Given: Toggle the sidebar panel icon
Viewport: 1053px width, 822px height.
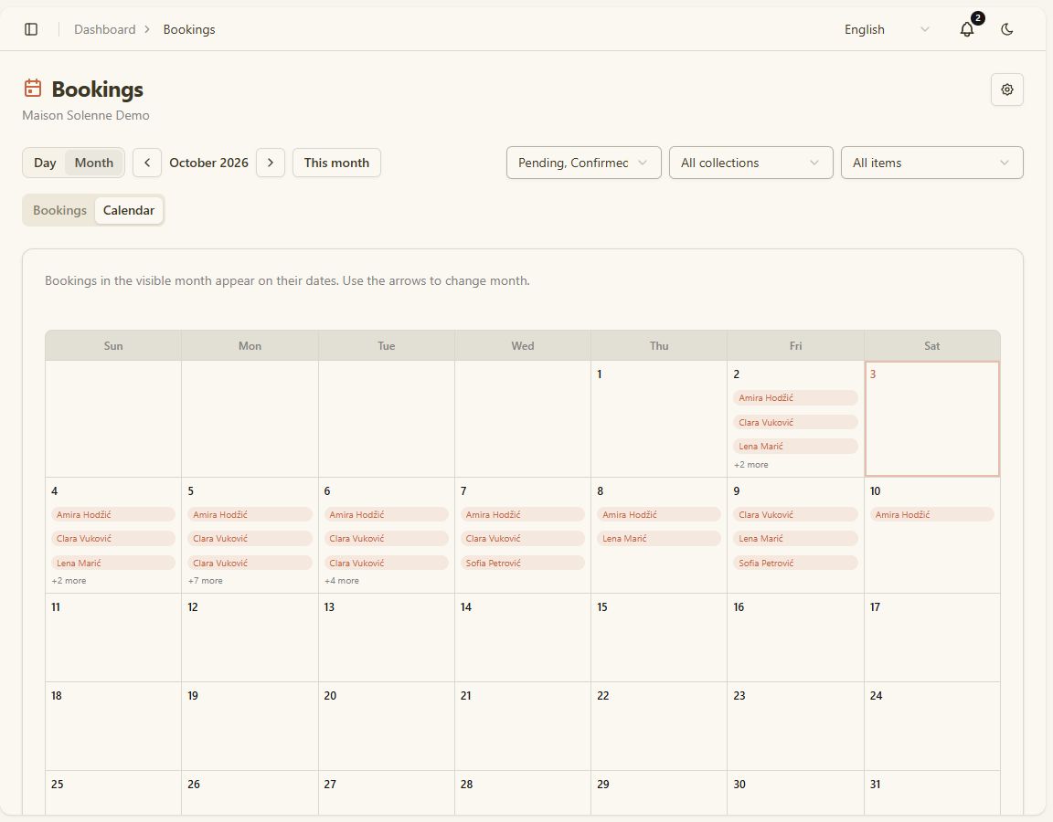Looking at the screenshot, I should pos(31,29).
